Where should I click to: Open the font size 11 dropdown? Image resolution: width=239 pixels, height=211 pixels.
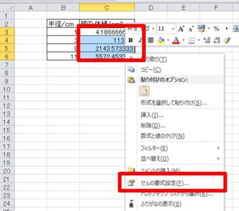pos(173,28)
